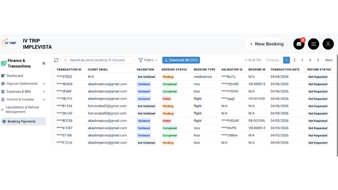338x190 pixels.
Task: Click the IV TRIP logo
Action: tap(10, 43)
